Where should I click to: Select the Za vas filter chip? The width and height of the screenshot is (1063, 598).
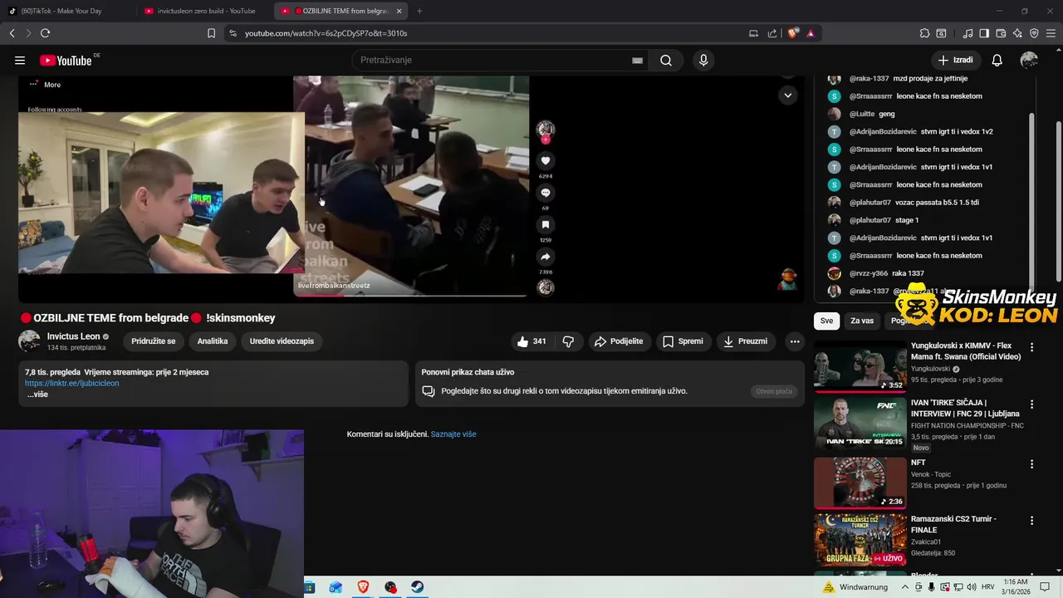click(x=862, y=321)
